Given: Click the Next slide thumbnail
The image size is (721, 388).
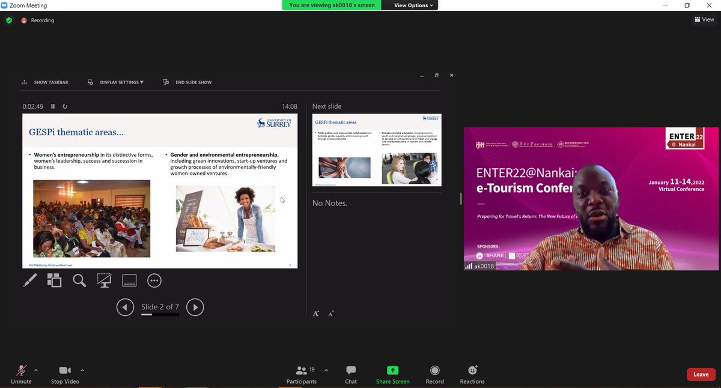Looking at the screenshot, I should coord(377,150).
